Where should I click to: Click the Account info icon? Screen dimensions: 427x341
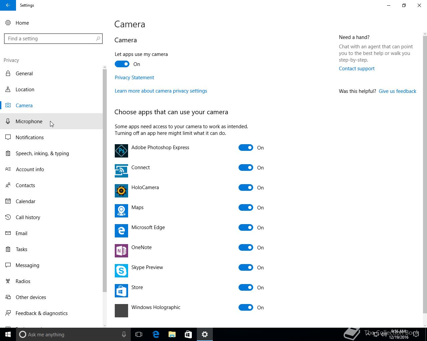pos(8,169)
